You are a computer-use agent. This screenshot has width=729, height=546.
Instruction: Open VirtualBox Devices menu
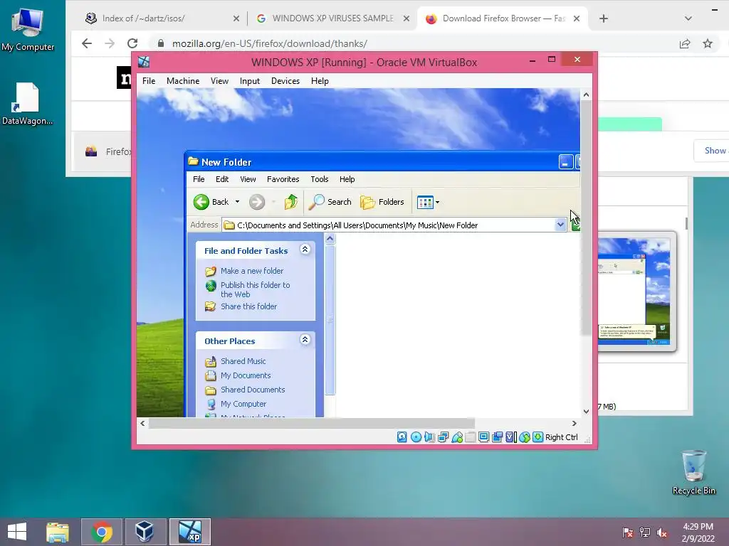click(285, 81)
